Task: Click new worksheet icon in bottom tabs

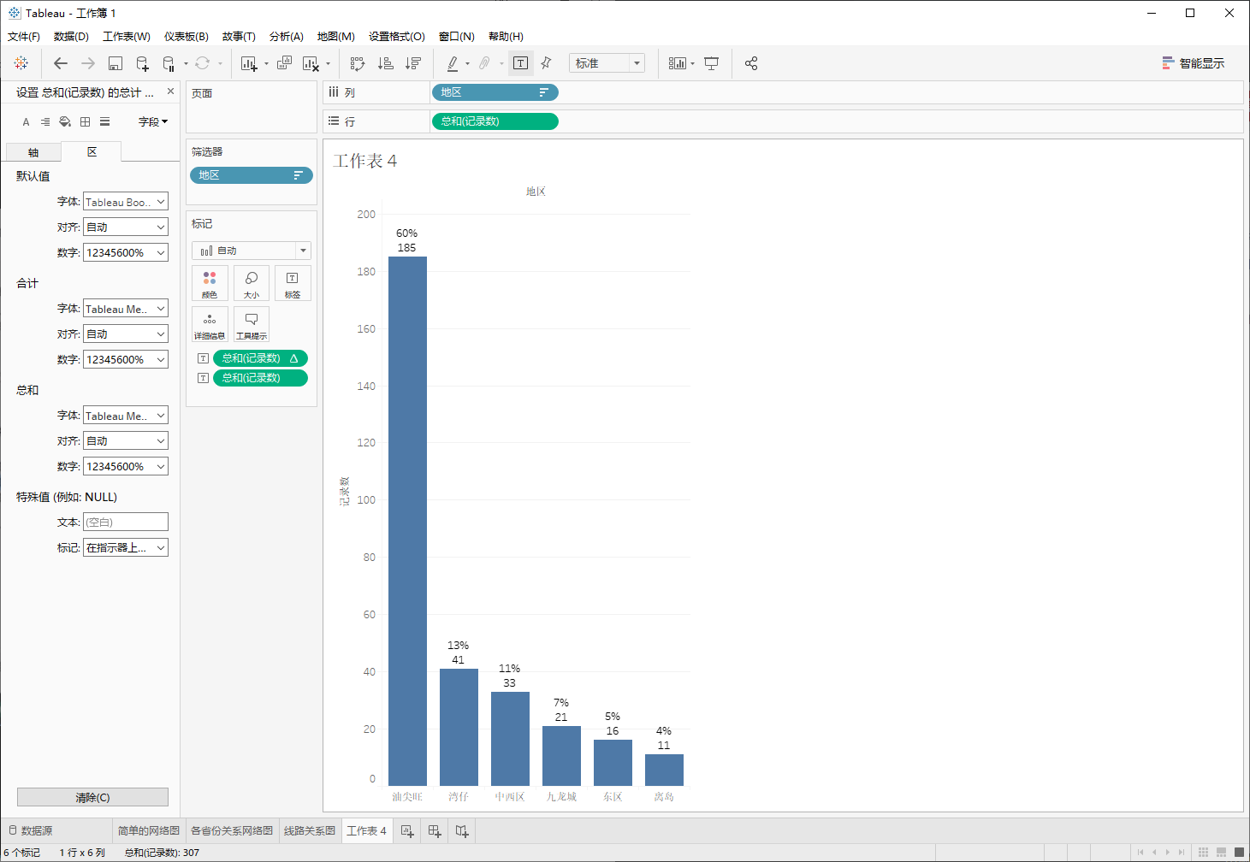Action: click(407, 831)
